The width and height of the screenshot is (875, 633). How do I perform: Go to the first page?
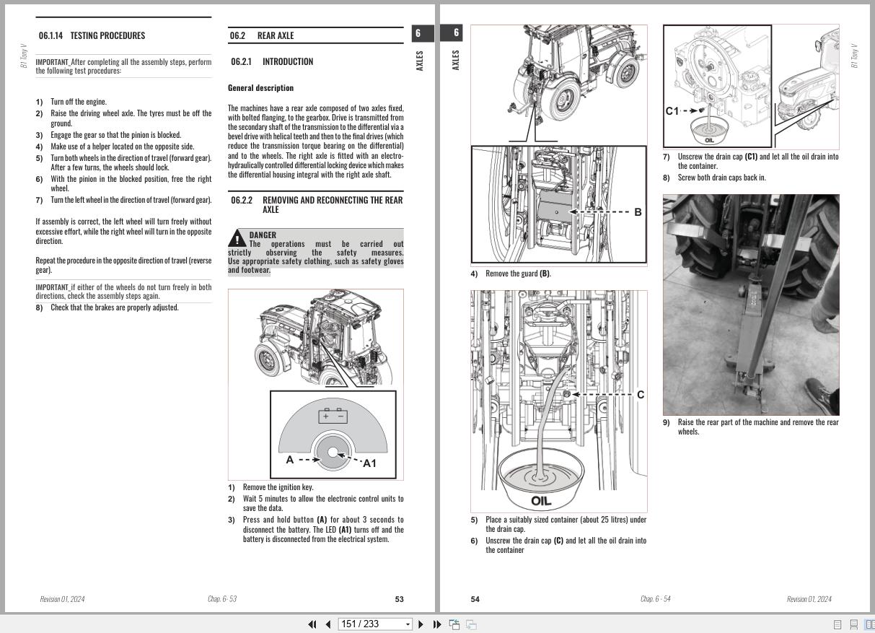point(312,624)
